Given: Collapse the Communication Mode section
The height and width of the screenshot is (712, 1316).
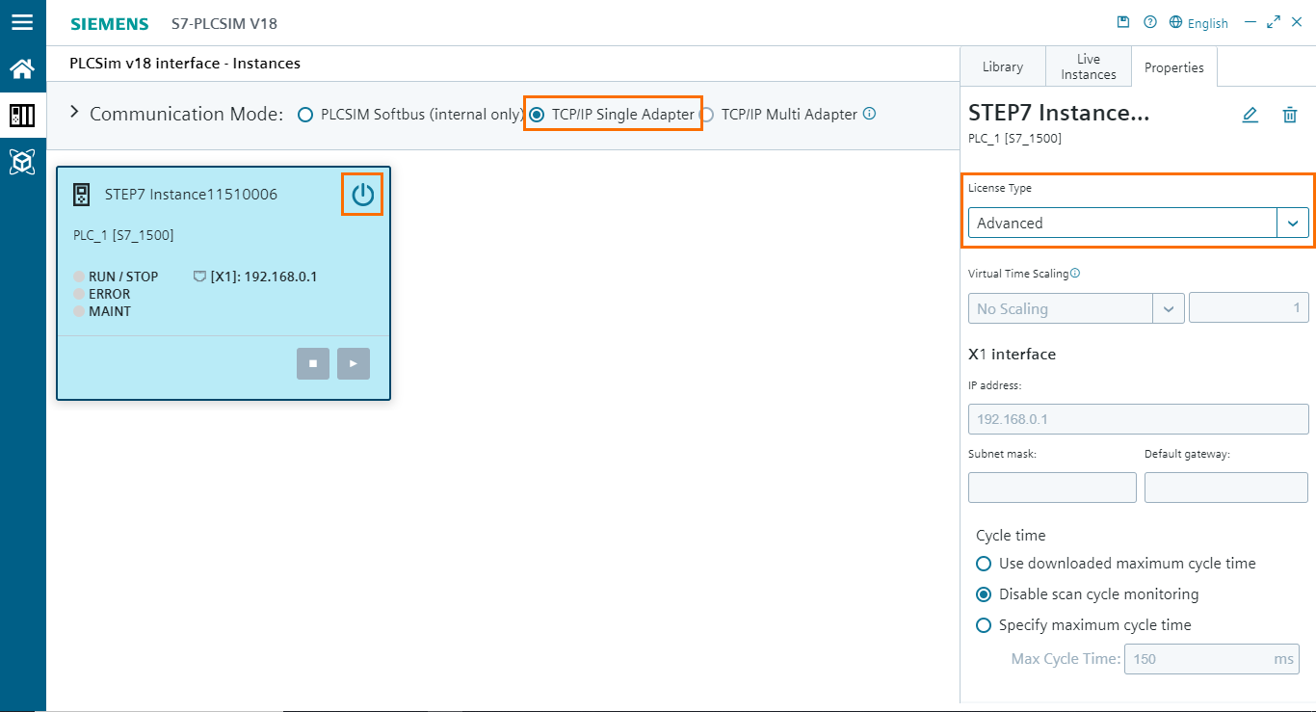Looking at the screenshot, I should (x=74, y=111).
